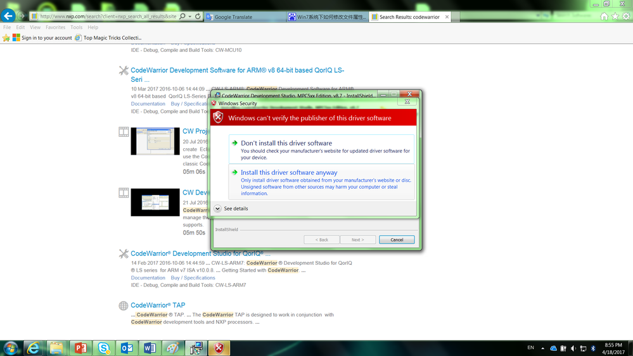The height and width of the screenshot is (356, 633).
Task: Open Outlook from the taskbar
Action: pyautogui.click(x=127, y=348)
